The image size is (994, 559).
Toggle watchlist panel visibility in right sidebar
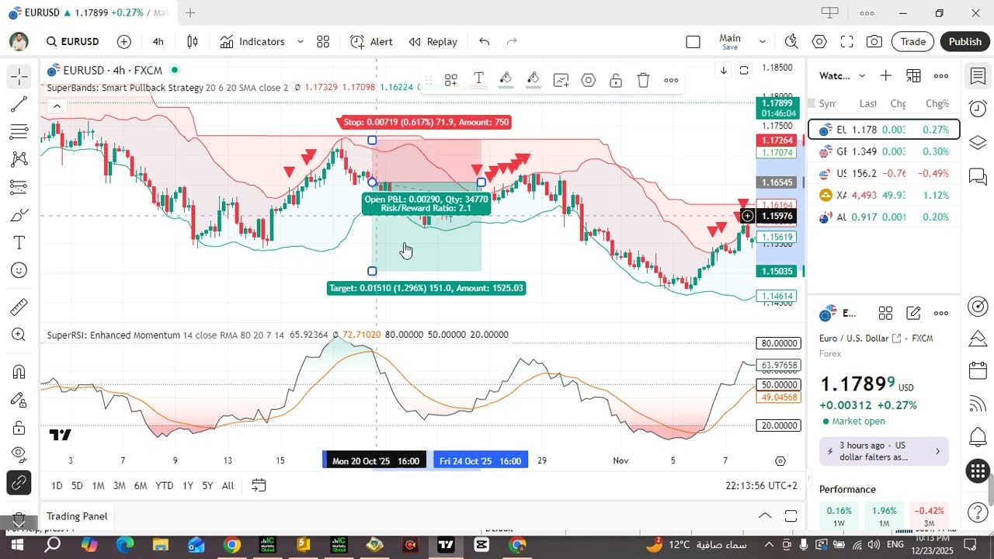tap(978, 76)
